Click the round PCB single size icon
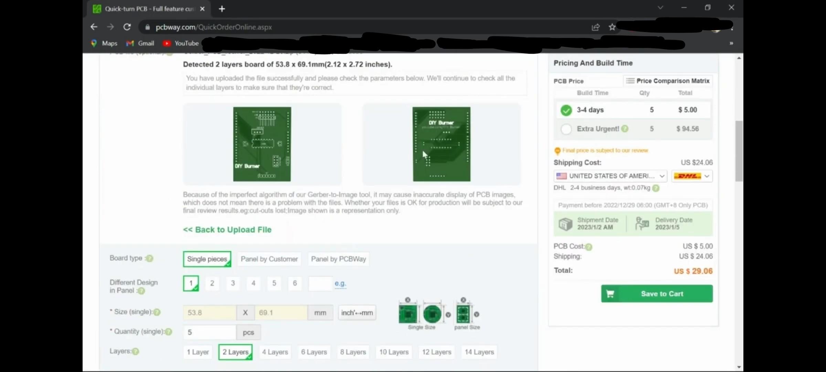 coord(432,314)
